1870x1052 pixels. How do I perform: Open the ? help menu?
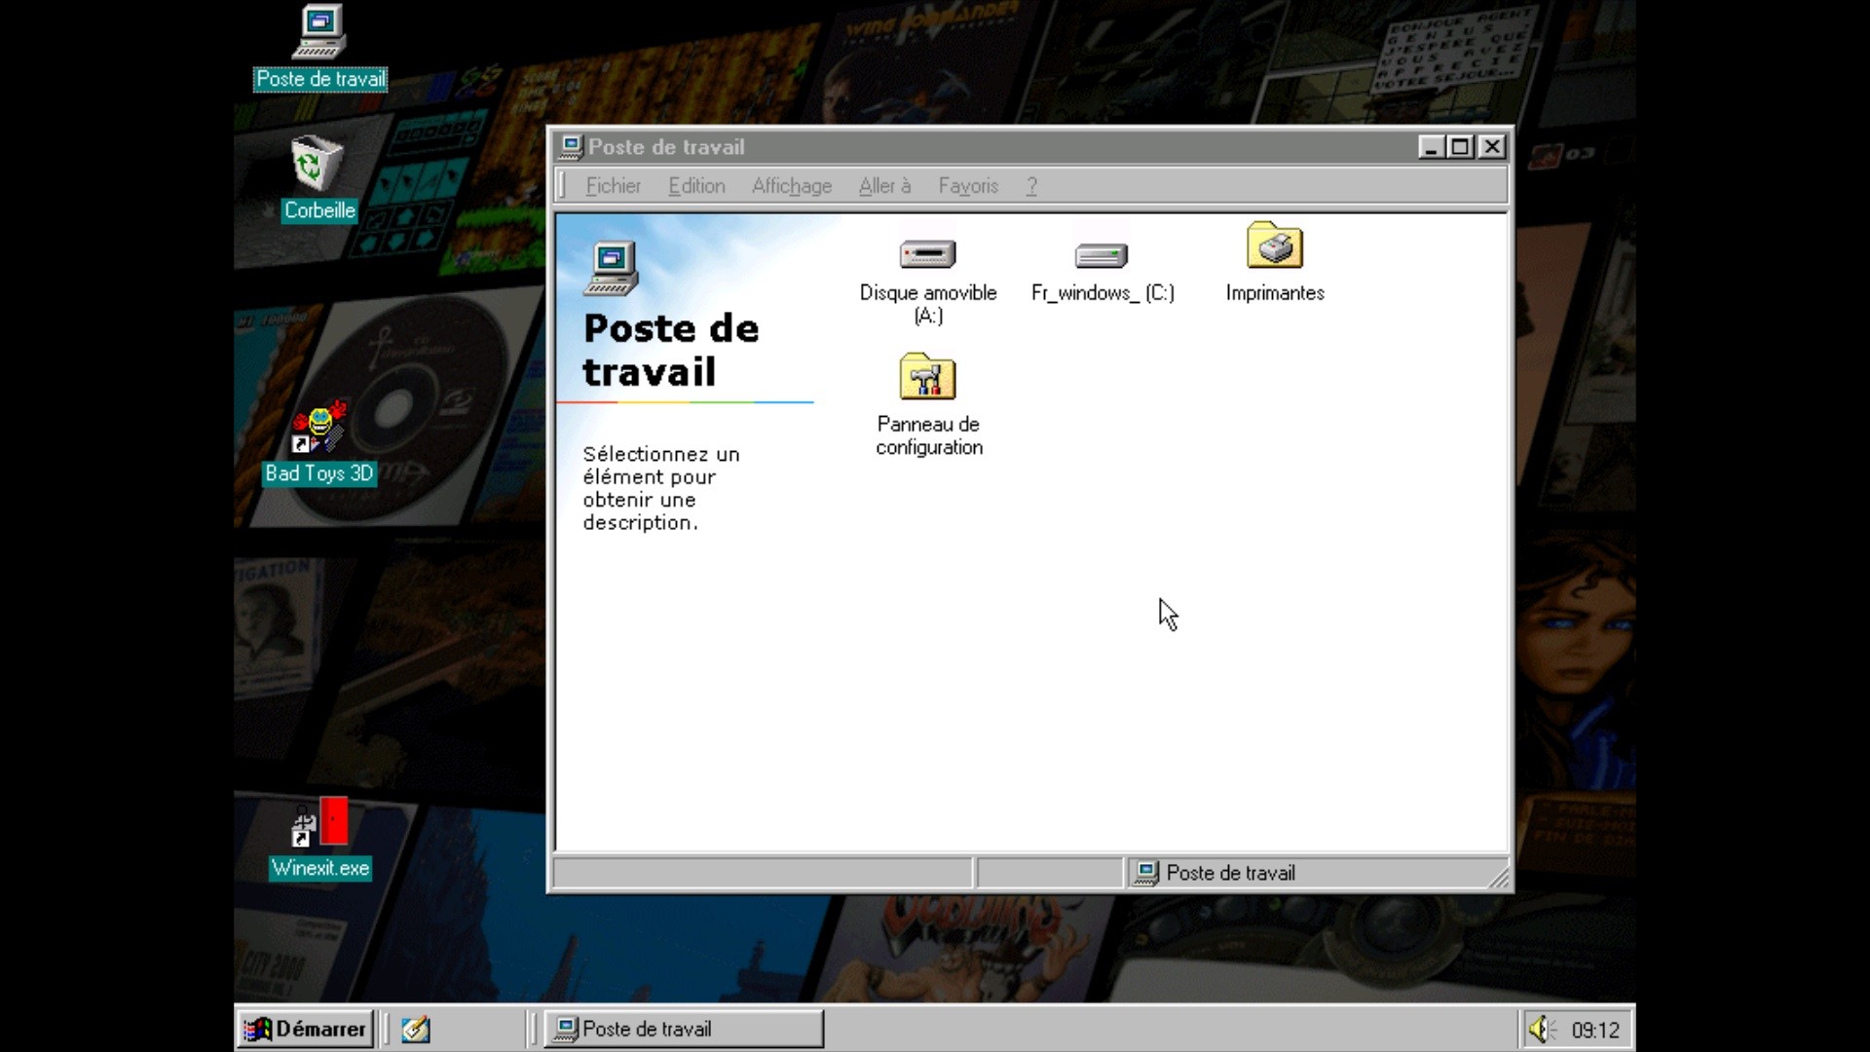(x=1031, y=186)
